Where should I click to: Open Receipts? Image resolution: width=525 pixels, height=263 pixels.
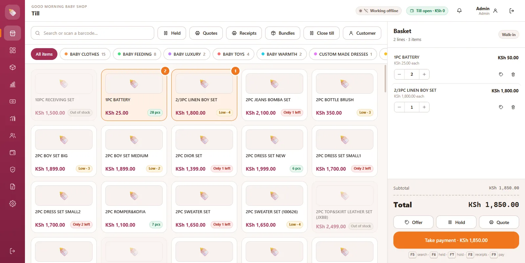pos(244,33)
